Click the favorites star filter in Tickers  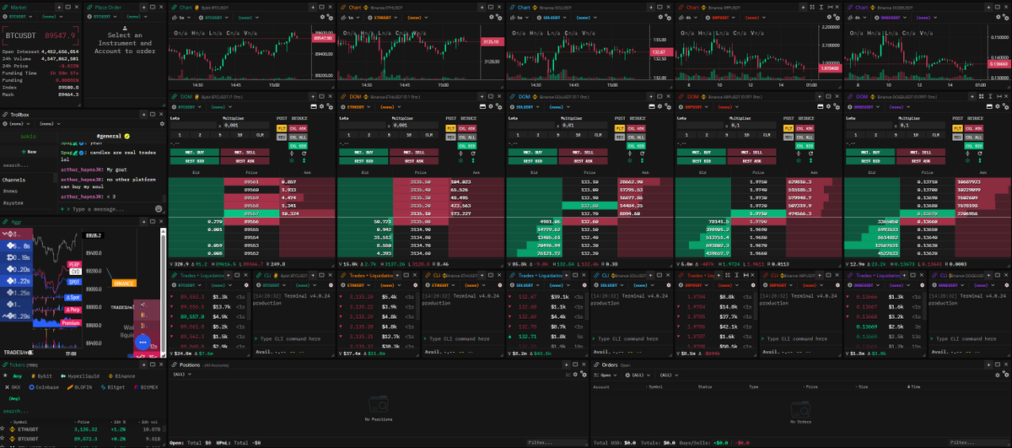pyautogui.click(x=5, y=375)
